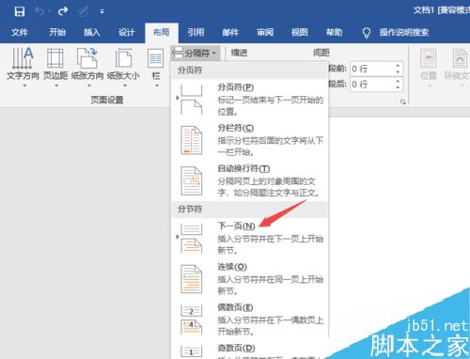This screenshot has height=359, width=470.
Task: Open the 文件 tab
Action: click(x=20, y=32)
